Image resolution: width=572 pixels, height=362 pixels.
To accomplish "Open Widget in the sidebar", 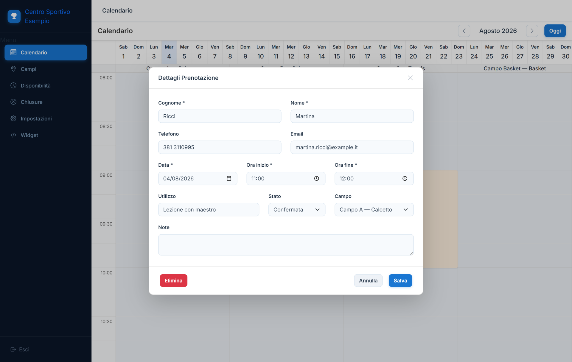I will (x=46, y=135).
